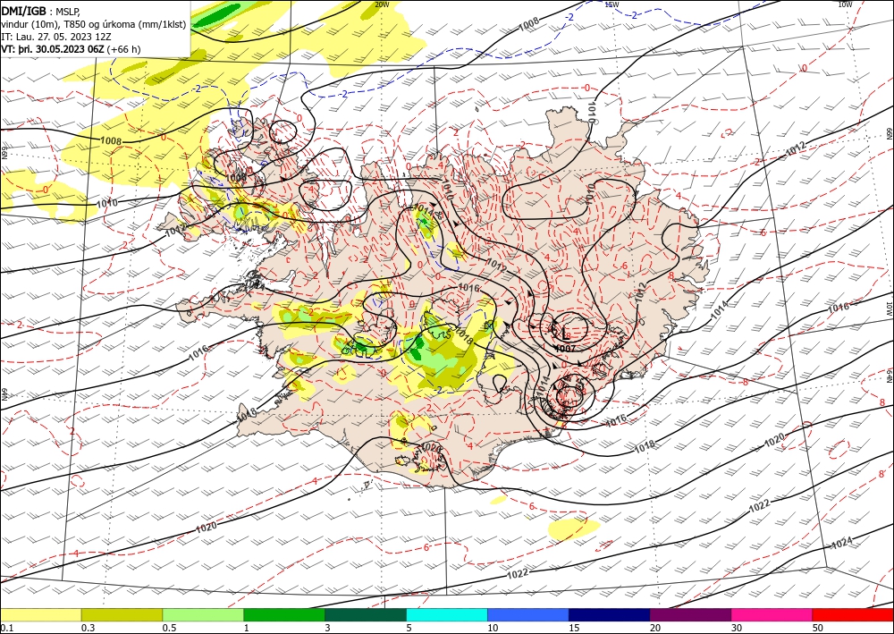Click the "0.3" legend value
This screenshot has width=894, height=634.
[88, 628]
